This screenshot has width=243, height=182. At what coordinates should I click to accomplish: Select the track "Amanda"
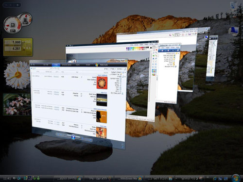76,96
